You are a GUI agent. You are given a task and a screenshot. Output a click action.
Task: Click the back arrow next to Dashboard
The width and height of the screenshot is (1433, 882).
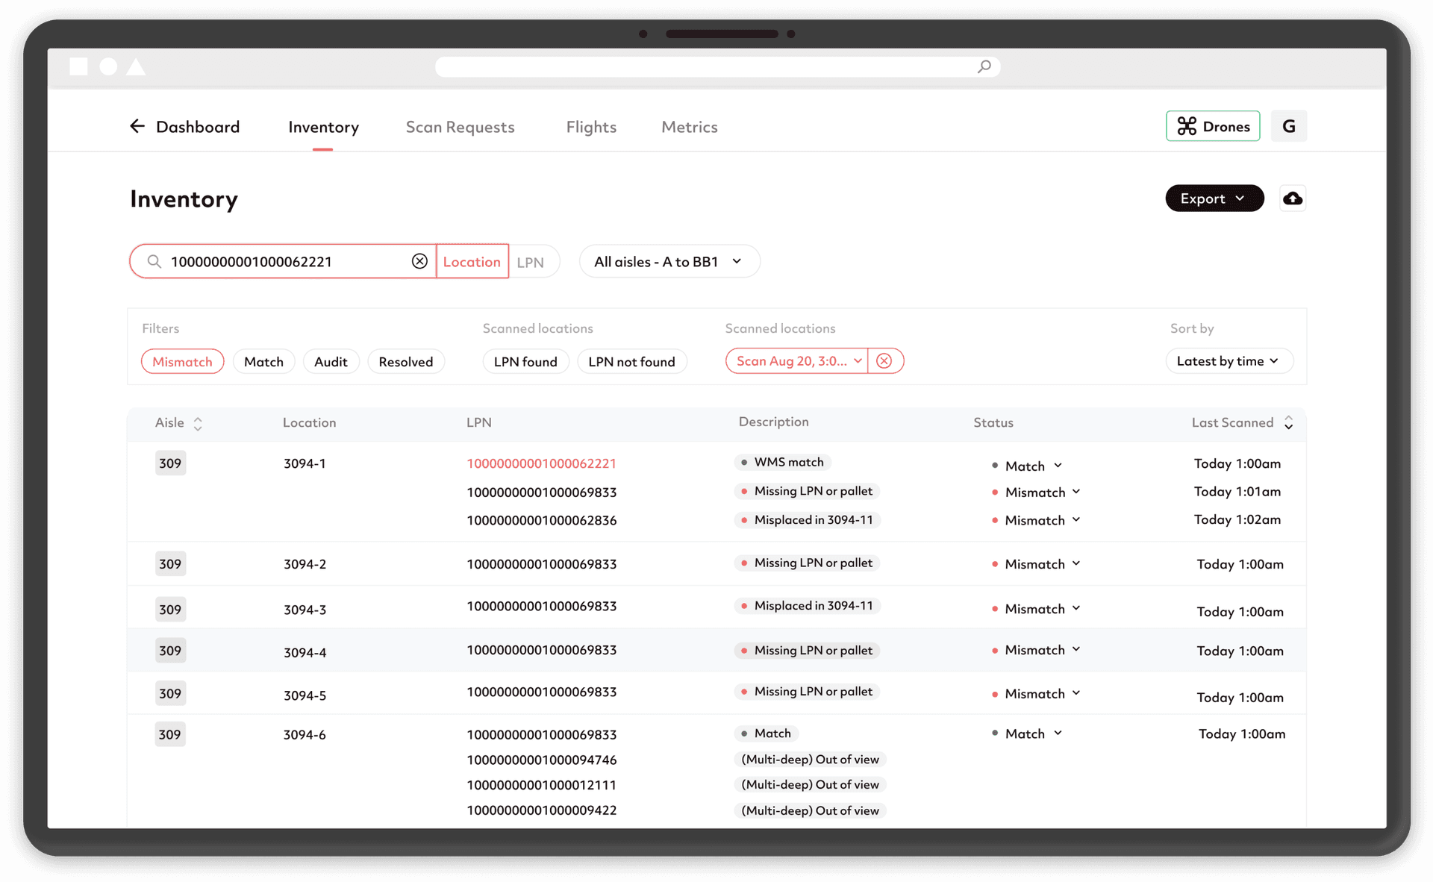coord(137,126)
